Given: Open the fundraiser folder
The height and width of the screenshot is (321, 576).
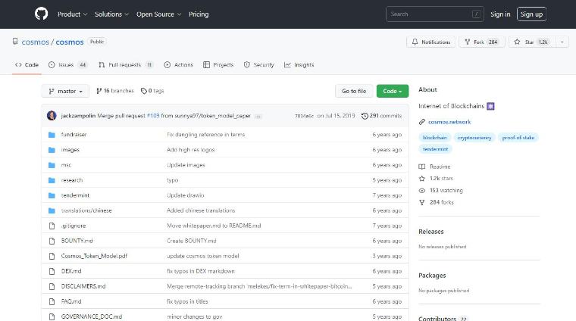Looking at the screenshot, I should tap(74, 135).
